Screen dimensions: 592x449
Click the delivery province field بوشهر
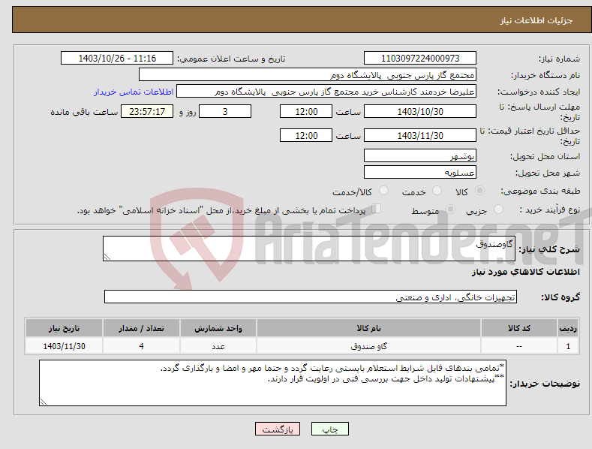pyautogui.click(x=420, y=155)
